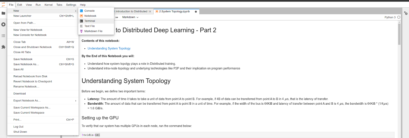Switch to the 2.System Topology.ipynb tab
The image size is (409, 138).
(174, 11)
